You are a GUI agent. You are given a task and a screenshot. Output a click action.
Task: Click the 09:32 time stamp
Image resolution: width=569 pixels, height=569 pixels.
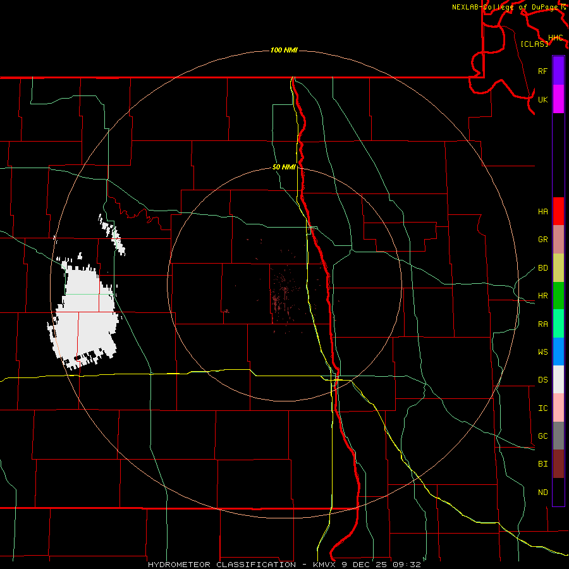point(407,565)
